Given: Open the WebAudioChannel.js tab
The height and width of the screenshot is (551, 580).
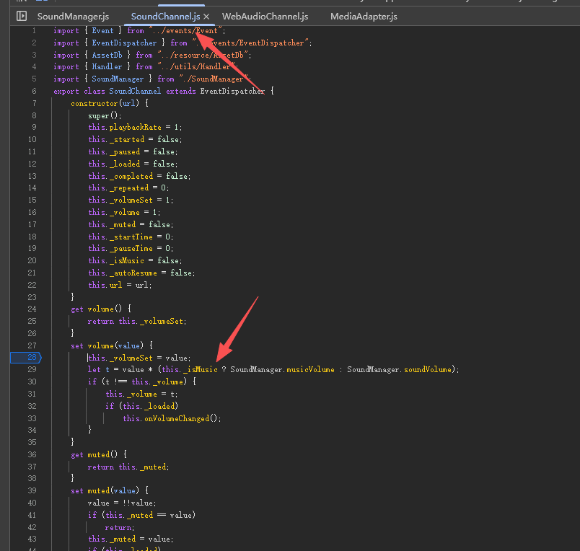Looking at the screenshot, I should point(265,16).
